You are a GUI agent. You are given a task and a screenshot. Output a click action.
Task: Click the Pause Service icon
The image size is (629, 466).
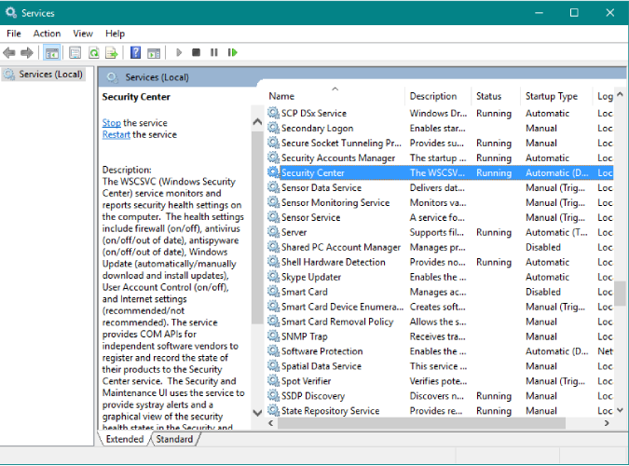tap(213, 52)
